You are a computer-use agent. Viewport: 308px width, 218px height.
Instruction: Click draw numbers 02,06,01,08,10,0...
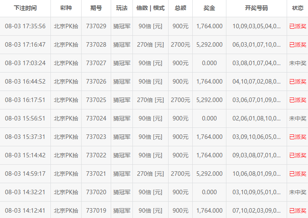(x=256, y=118)
